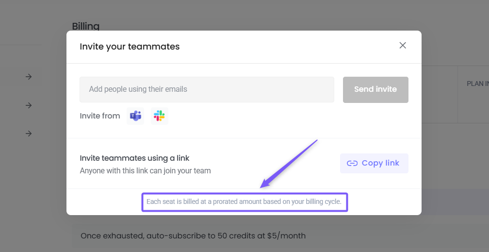
Task: Click the top arrow in left sidebar
Action: 29,77
